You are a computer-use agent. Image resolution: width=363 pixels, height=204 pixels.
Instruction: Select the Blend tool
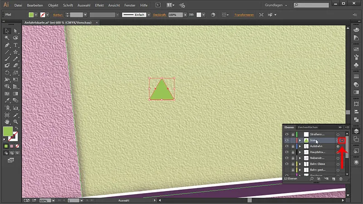[15, 100]
